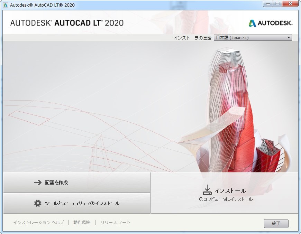Click the 終了 button

[276, 223]
